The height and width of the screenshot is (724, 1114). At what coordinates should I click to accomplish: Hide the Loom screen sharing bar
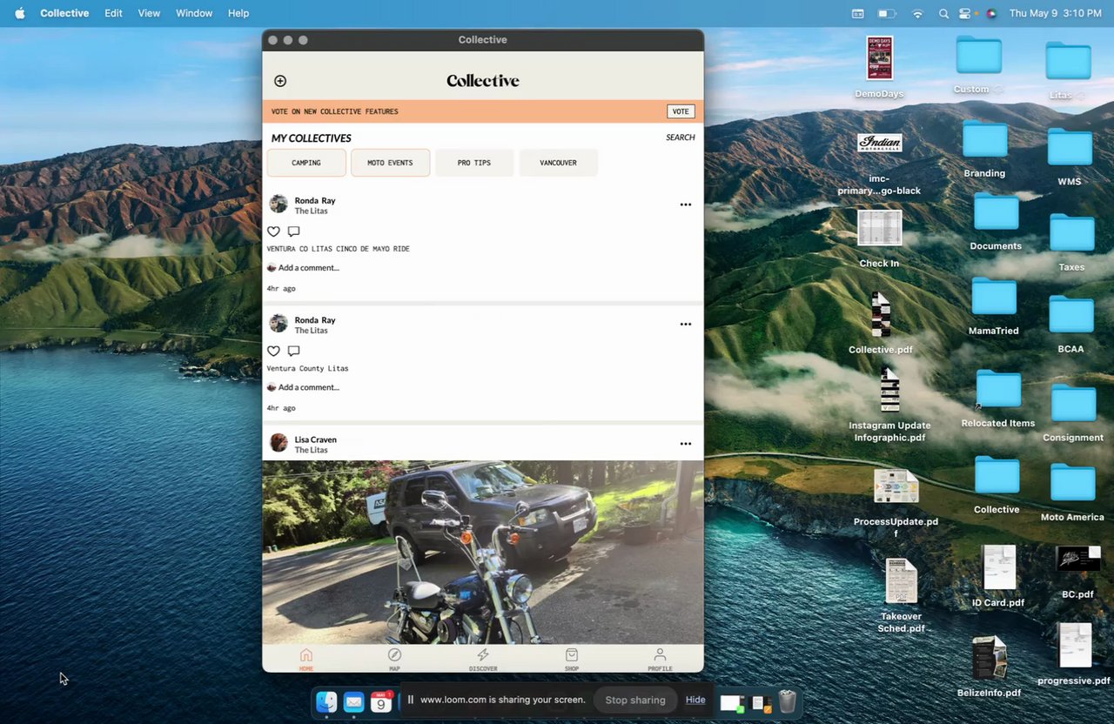695,700
